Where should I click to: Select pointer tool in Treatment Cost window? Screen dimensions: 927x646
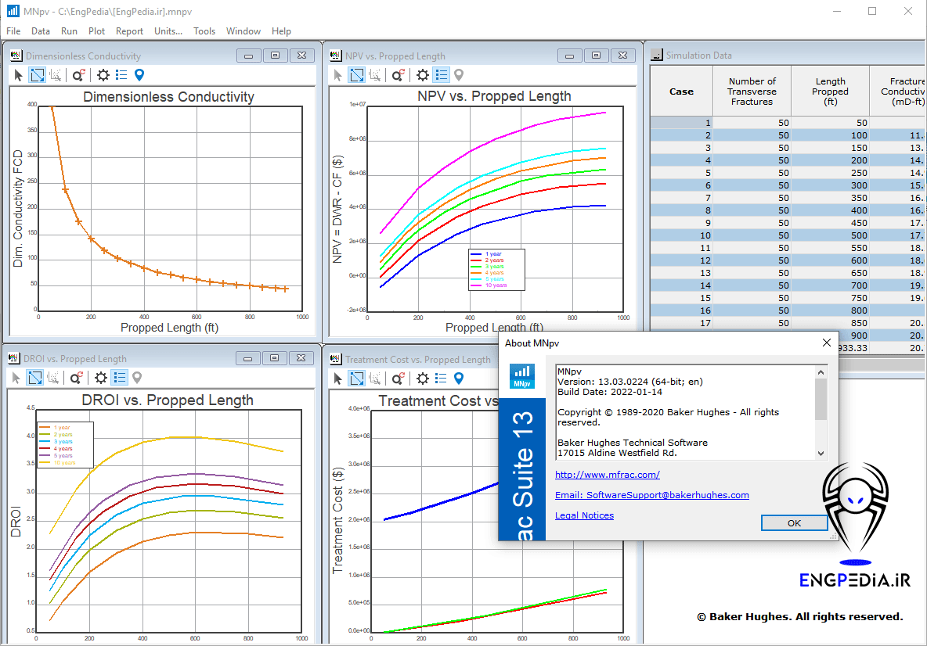337,379
